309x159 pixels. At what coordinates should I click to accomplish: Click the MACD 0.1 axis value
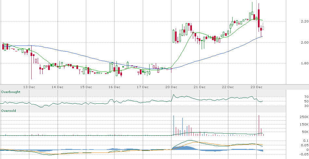click(306, 140)
